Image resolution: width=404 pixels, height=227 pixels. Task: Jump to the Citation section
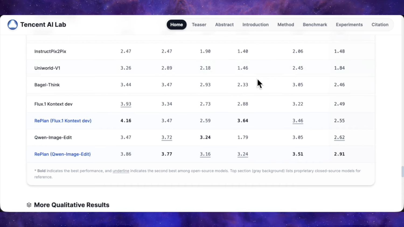(x=380, y=24)
